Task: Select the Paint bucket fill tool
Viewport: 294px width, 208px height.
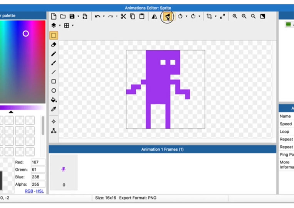Action: coord(54,100)
